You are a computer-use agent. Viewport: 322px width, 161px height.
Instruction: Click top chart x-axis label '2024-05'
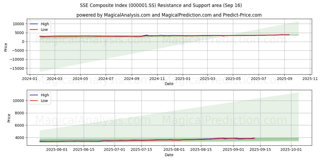[80, 79]
